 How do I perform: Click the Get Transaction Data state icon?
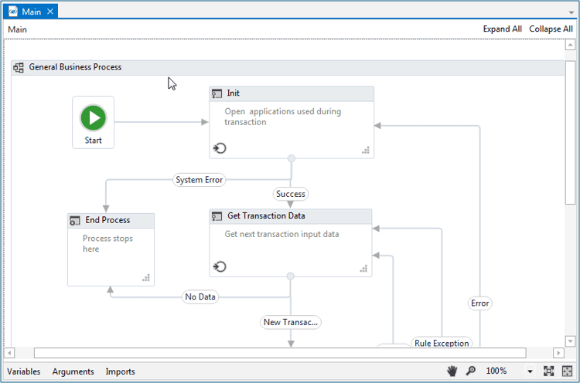[217, 216]
